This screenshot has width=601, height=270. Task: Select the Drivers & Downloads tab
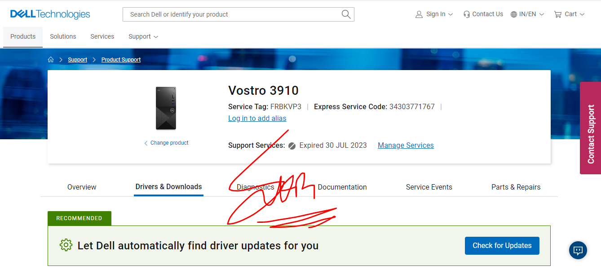(168, 187)
